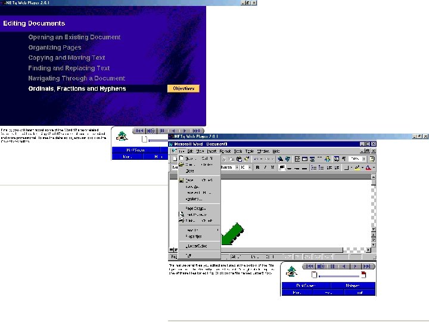
Task: Toggle Center alignment in formatting toolbar
Action: pos(290,168)
